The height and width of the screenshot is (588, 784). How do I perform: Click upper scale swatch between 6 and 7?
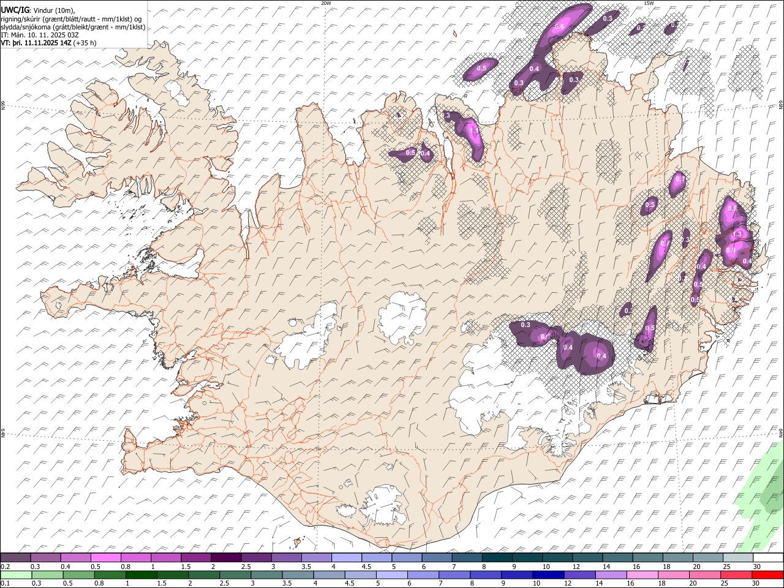point(437,557)
